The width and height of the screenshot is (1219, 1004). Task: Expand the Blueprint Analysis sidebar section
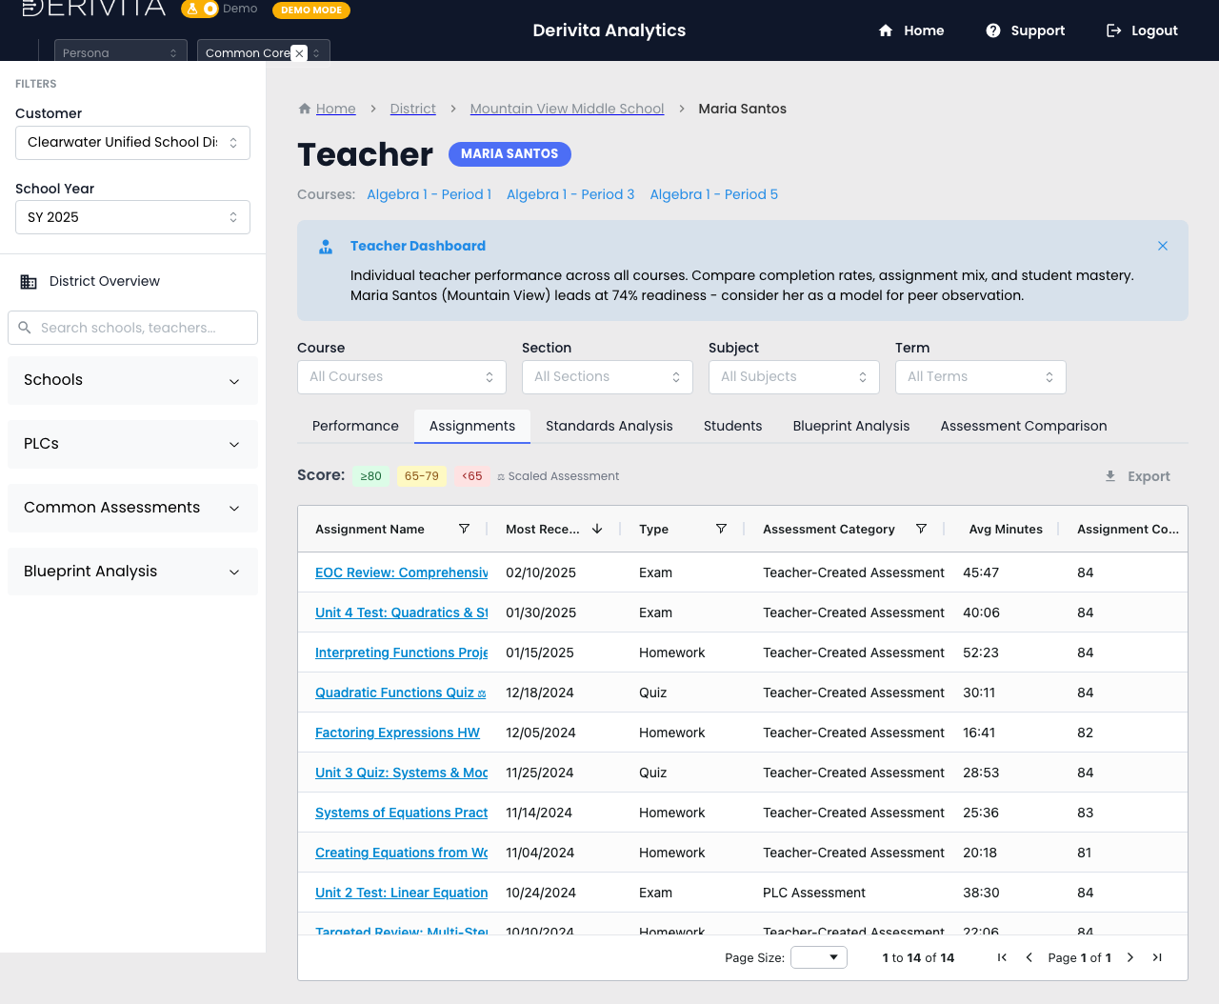[x=132, y=572]
